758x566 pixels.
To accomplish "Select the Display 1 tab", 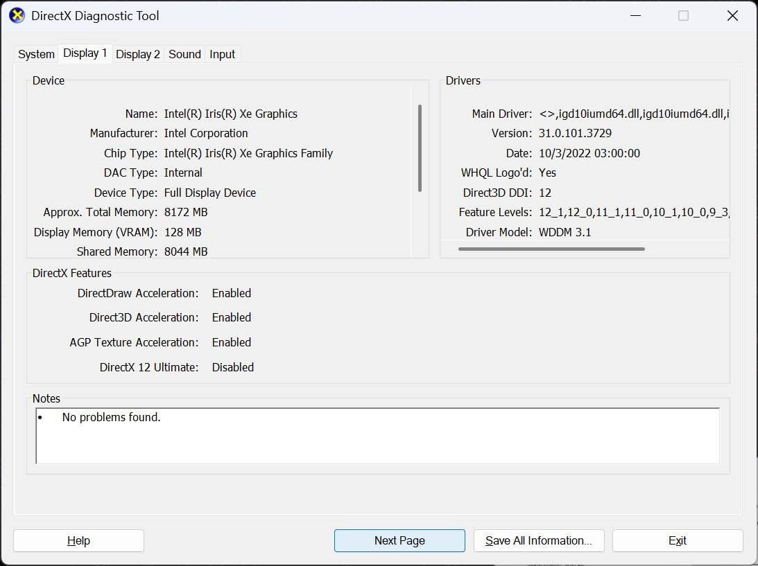I will pos(85,53).
